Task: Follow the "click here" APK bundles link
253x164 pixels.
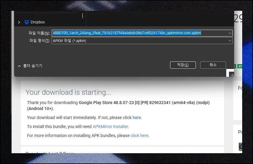Action: point(139,136)
